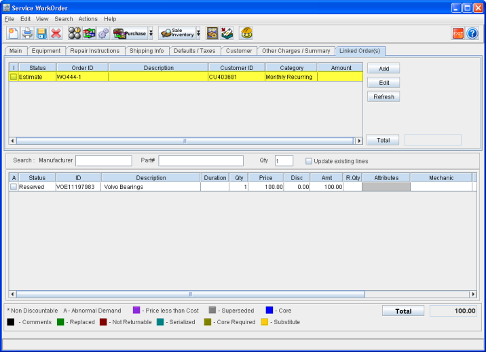Click the Manufacturer search field
The image size is (486, 352).
[104, 160]
